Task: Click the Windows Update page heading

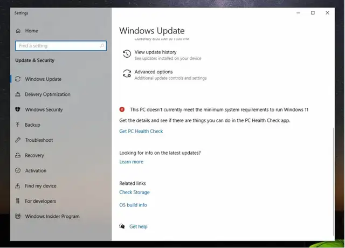Action: click(x=152, y=31)
